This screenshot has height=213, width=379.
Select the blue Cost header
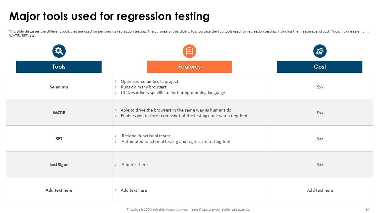(319, 67)
